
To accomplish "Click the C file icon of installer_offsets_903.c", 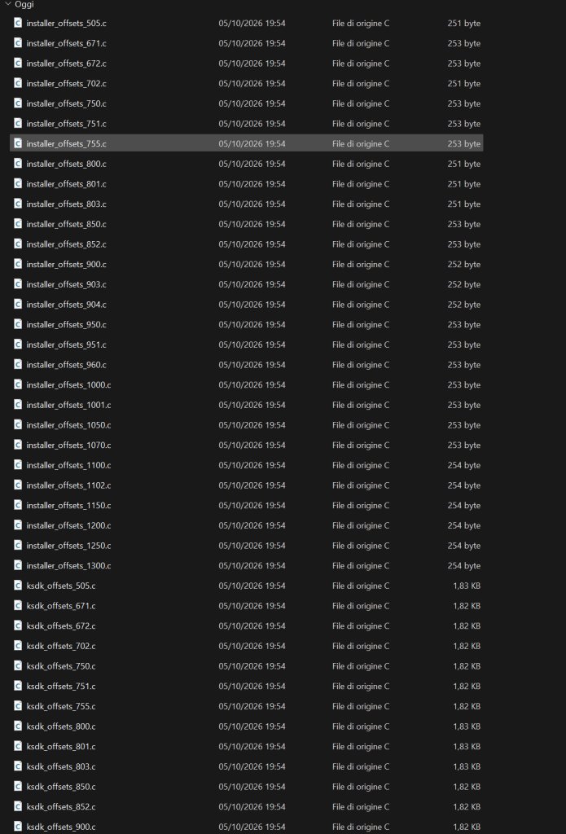I will click(x=18, y=284).
